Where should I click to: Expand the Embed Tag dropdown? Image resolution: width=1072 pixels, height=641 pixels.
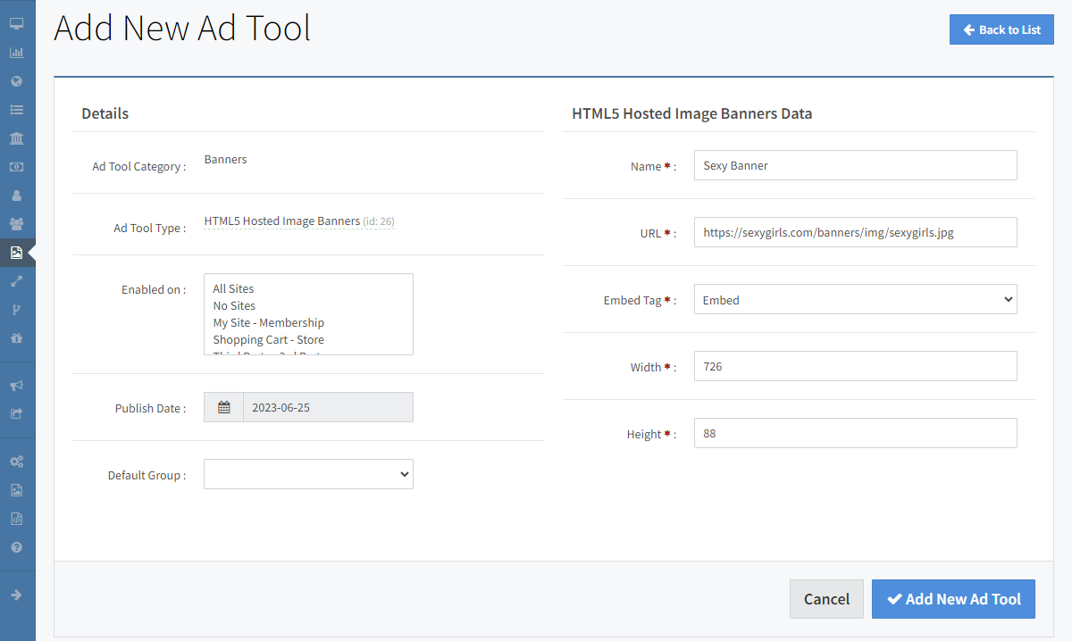click(x=855, y=300)
